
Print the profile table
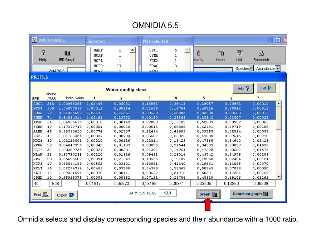(42, 194)
